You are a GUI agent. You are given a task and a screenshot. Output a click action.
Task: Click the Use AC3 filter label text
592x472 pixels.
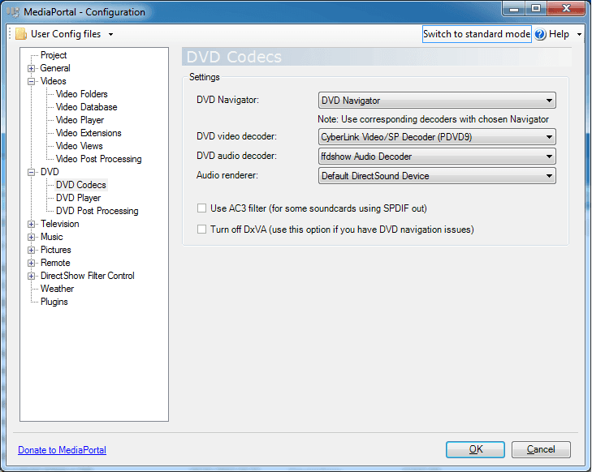point(318,208)
